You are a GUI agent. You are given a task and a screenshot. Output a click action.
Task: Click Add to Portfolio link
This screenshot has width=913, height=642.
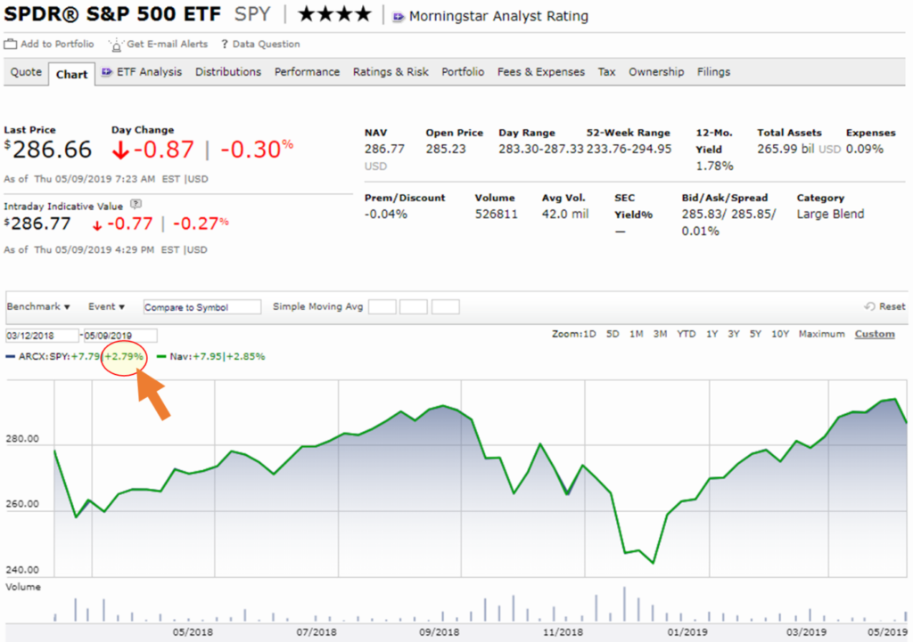point(57,45)
